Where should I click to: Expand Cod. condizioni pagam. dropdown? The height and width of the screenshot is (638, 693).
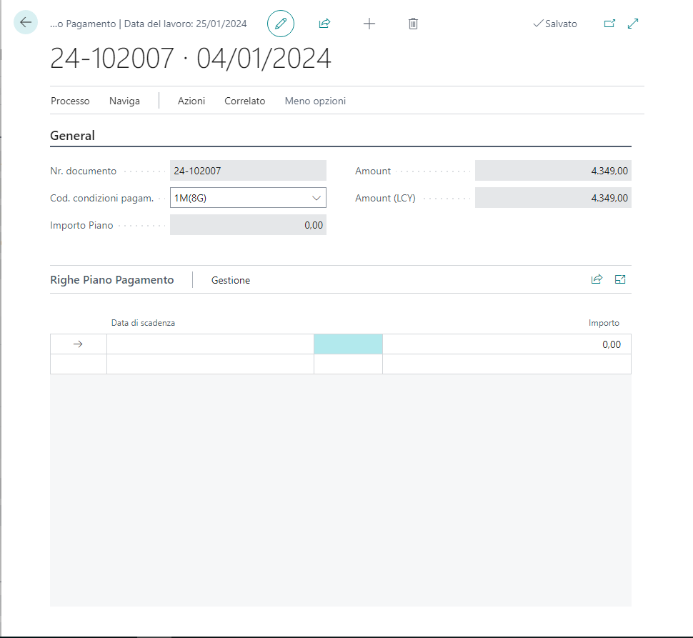[x=316, y=198]
